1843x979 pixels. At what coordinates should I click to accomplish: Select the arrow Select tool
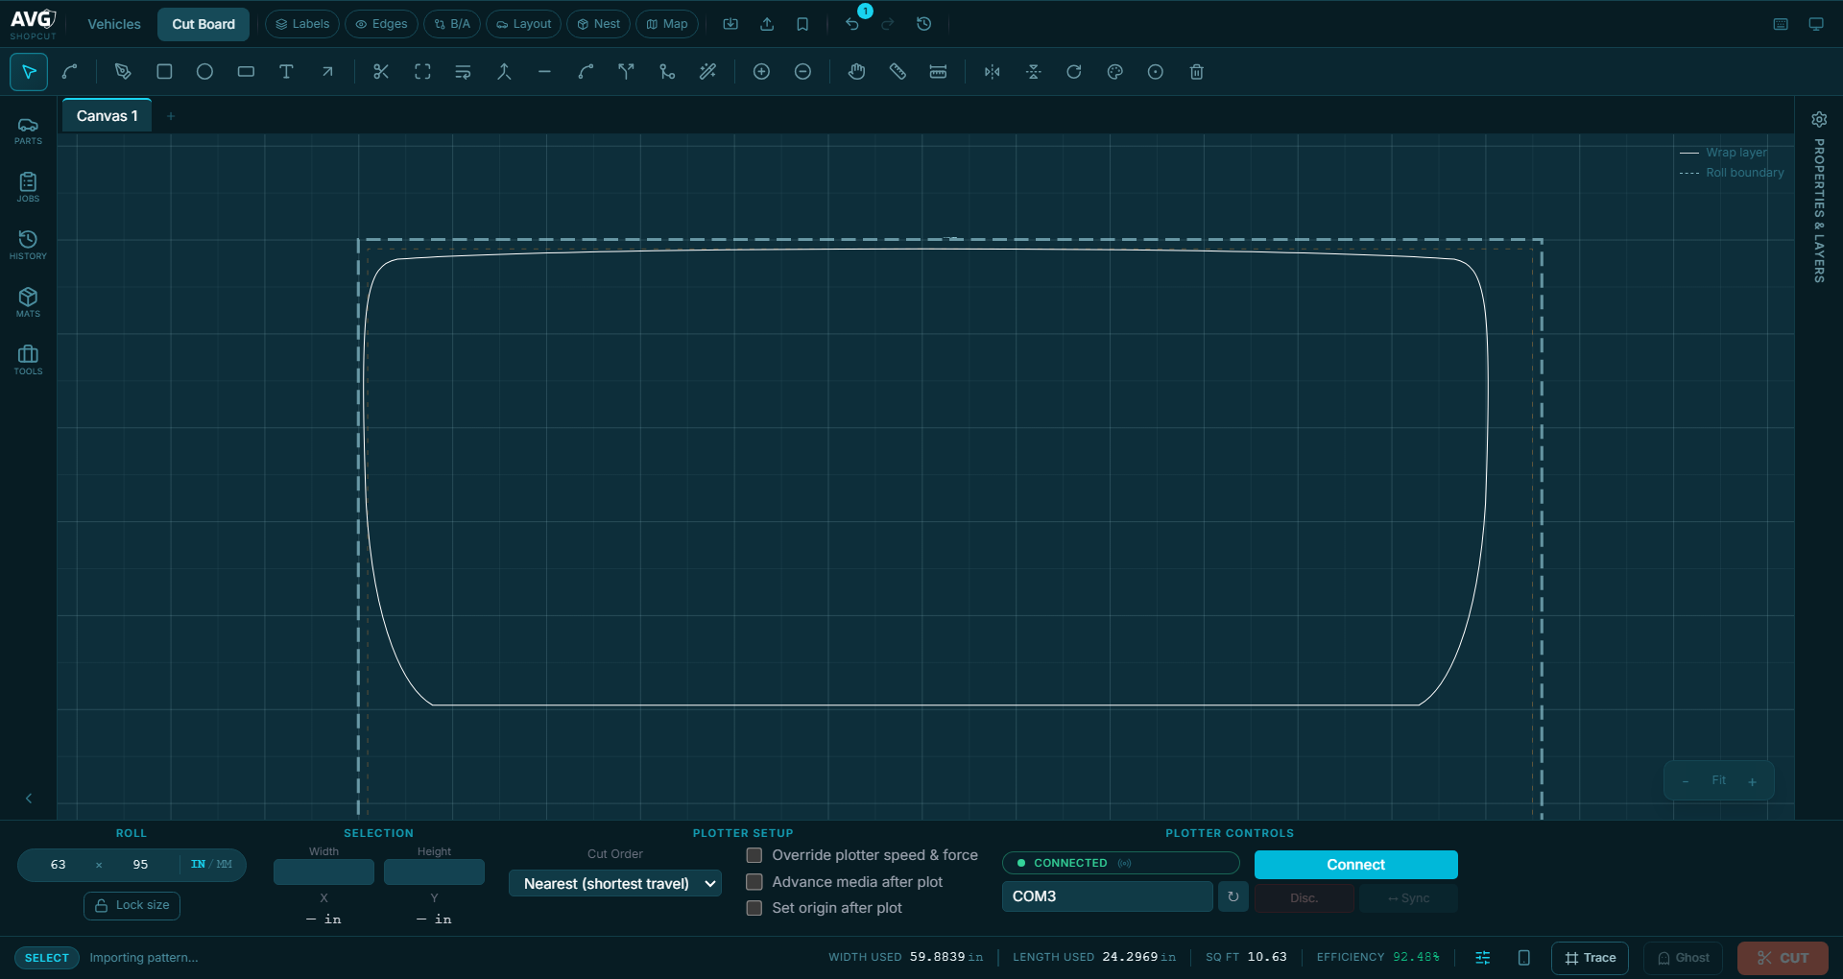(x=29, y=72)
